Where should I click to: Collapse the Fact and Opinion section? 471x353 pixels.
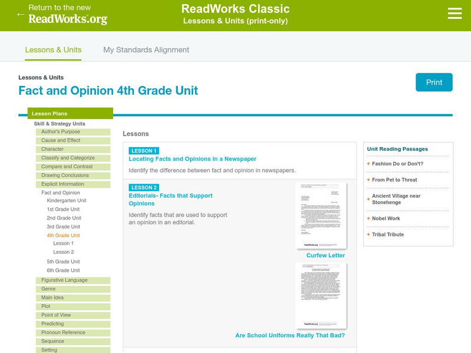[x=61, y=193]
